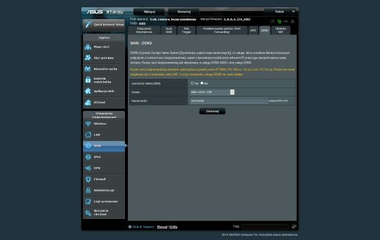Screen dimensions: 380x240
Task: Click the network clients status icon
Action: click(x=273, y=22)
